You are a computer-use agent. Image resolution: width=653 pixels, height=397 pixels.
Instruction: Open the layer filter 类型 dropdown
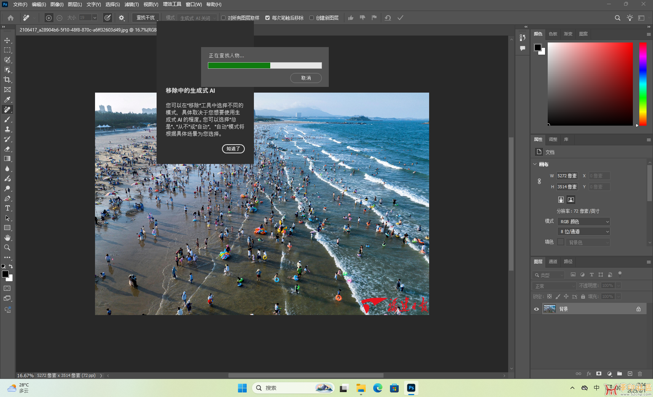point(548,275)
